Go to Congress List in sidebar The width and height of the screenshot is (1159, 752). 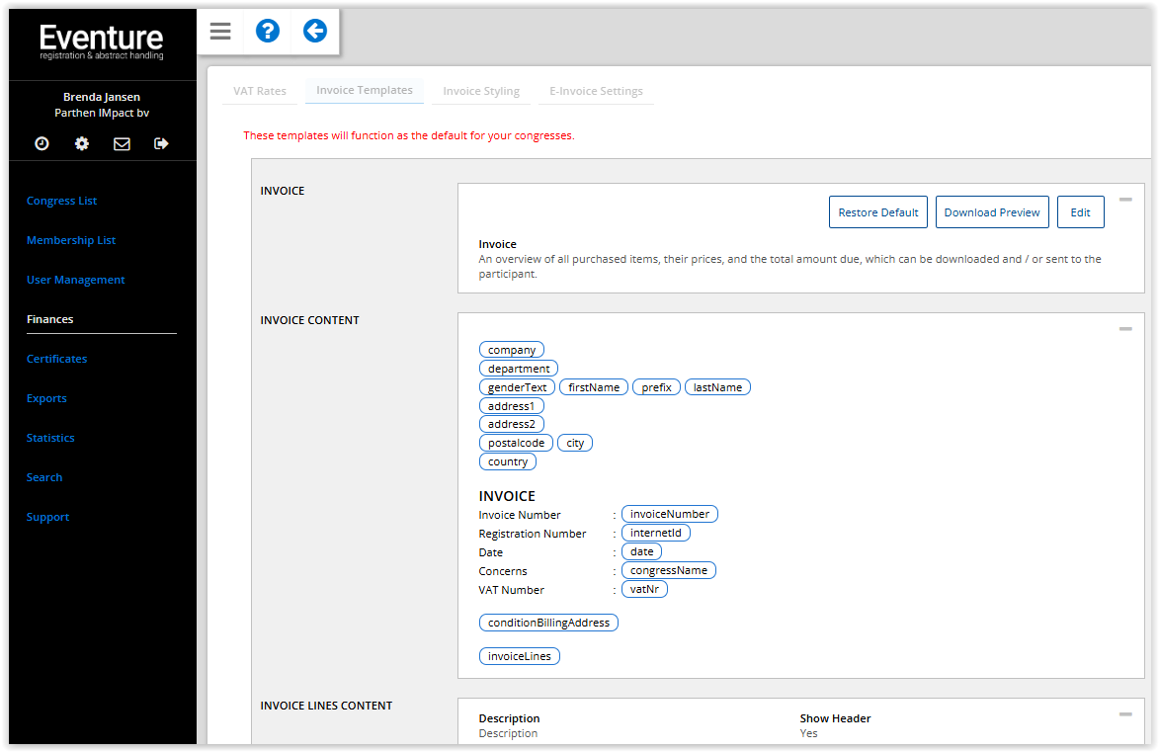click(x=62, y=201)
